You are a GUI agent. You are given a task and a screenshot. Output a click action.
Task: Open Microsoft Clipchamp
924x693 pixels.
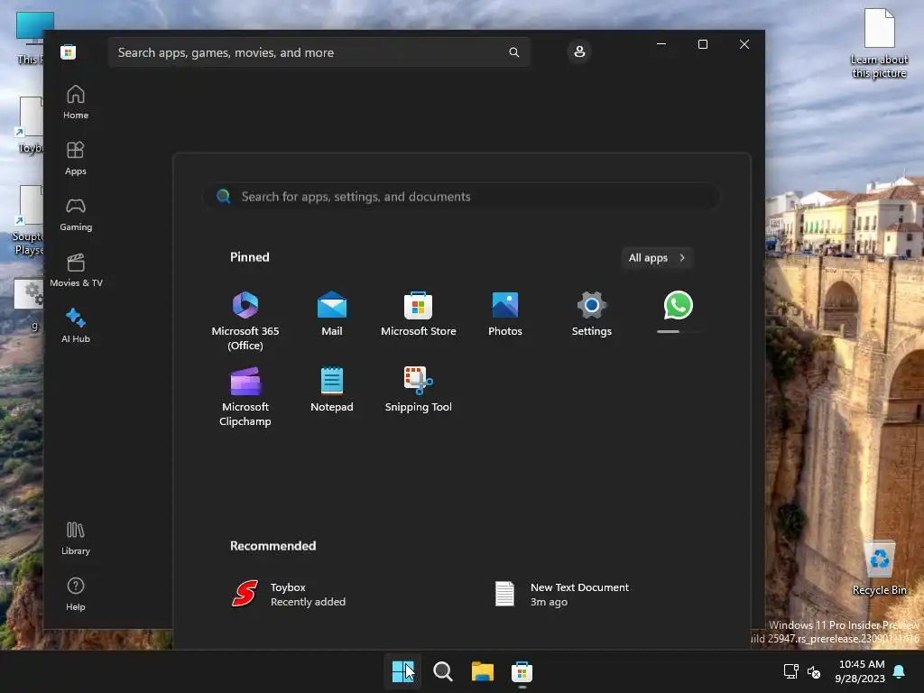click(x=245, y=397)
